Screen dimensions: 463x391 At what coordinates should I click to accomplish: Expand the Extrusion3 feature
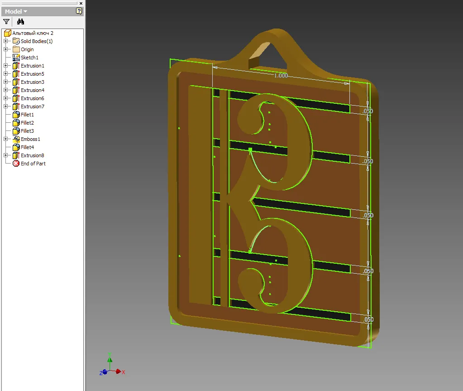[5, 82]
